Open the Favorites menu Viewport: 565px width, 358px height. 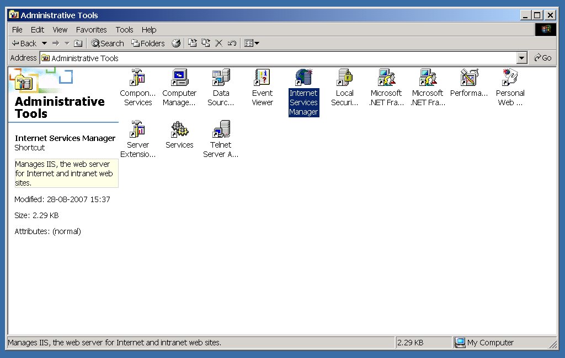[x=91, y=30]
